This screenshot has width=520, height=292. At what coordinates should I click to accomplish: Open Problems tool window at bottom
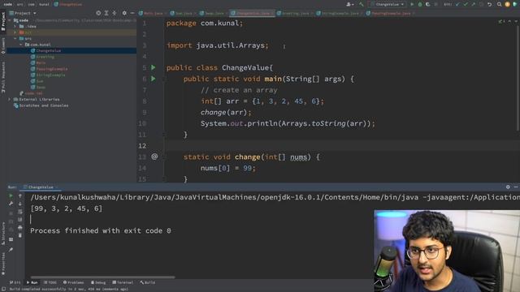point(74,282)
